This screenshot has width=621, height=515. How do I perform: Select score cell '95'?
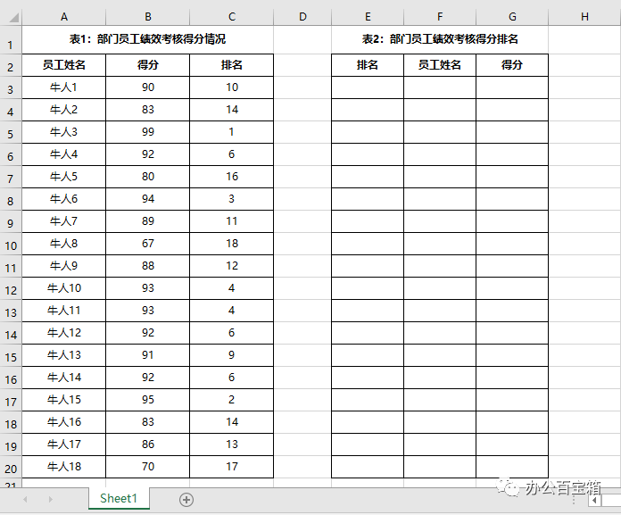(x=148, y=400)
